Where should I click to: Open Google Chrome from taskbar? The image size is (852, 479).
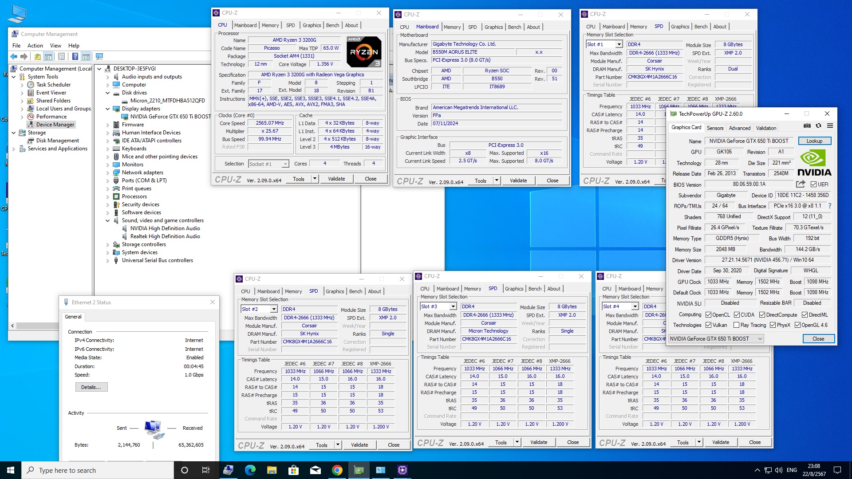337,470
